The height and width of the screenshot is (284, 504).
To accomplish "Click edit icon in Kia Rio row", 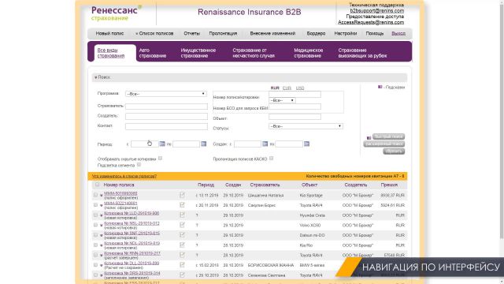I will [x=182, y=245].
